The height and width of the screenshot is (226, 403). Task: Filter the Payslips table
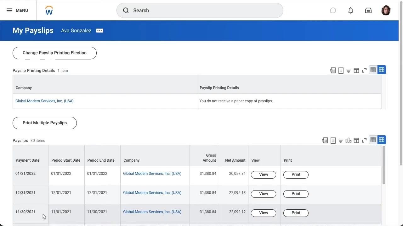point(341,140)
